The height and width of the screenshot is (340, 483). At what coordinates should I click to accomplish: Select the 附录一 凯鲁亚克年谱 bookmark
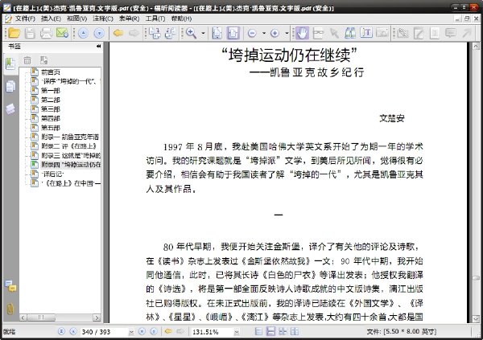70,137
